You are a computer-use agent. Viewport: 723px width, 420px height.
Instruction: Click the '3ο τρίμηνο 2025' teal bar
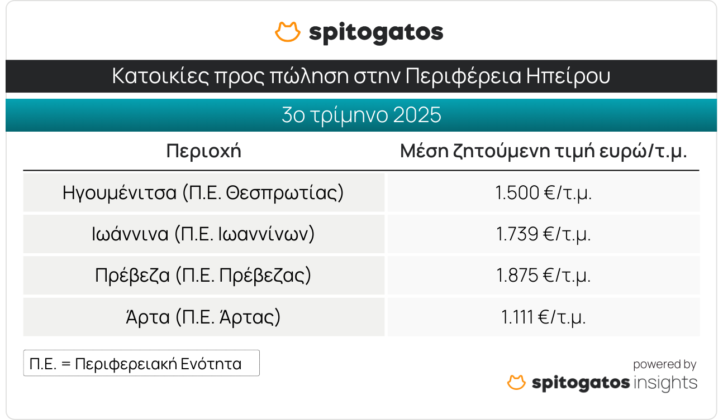pyautogui.click(x=361, y=115)
